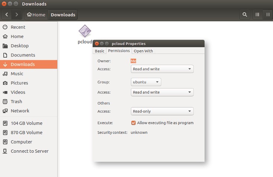Open Recent in the sidebar
Screen dimensions: 273x177
click(29, 27)
